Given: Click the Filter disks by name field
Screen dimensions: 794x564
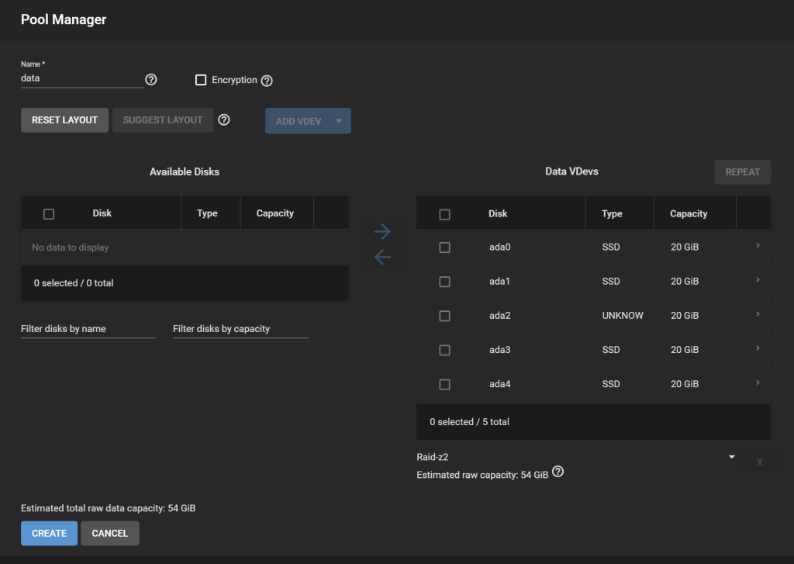Looking at the screenshot, I should [88, 329].
